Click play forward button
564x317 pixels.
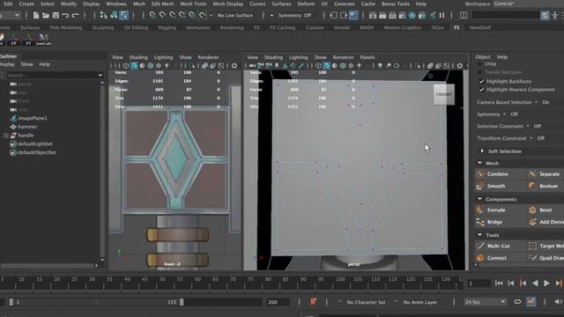tap(546, 284)
